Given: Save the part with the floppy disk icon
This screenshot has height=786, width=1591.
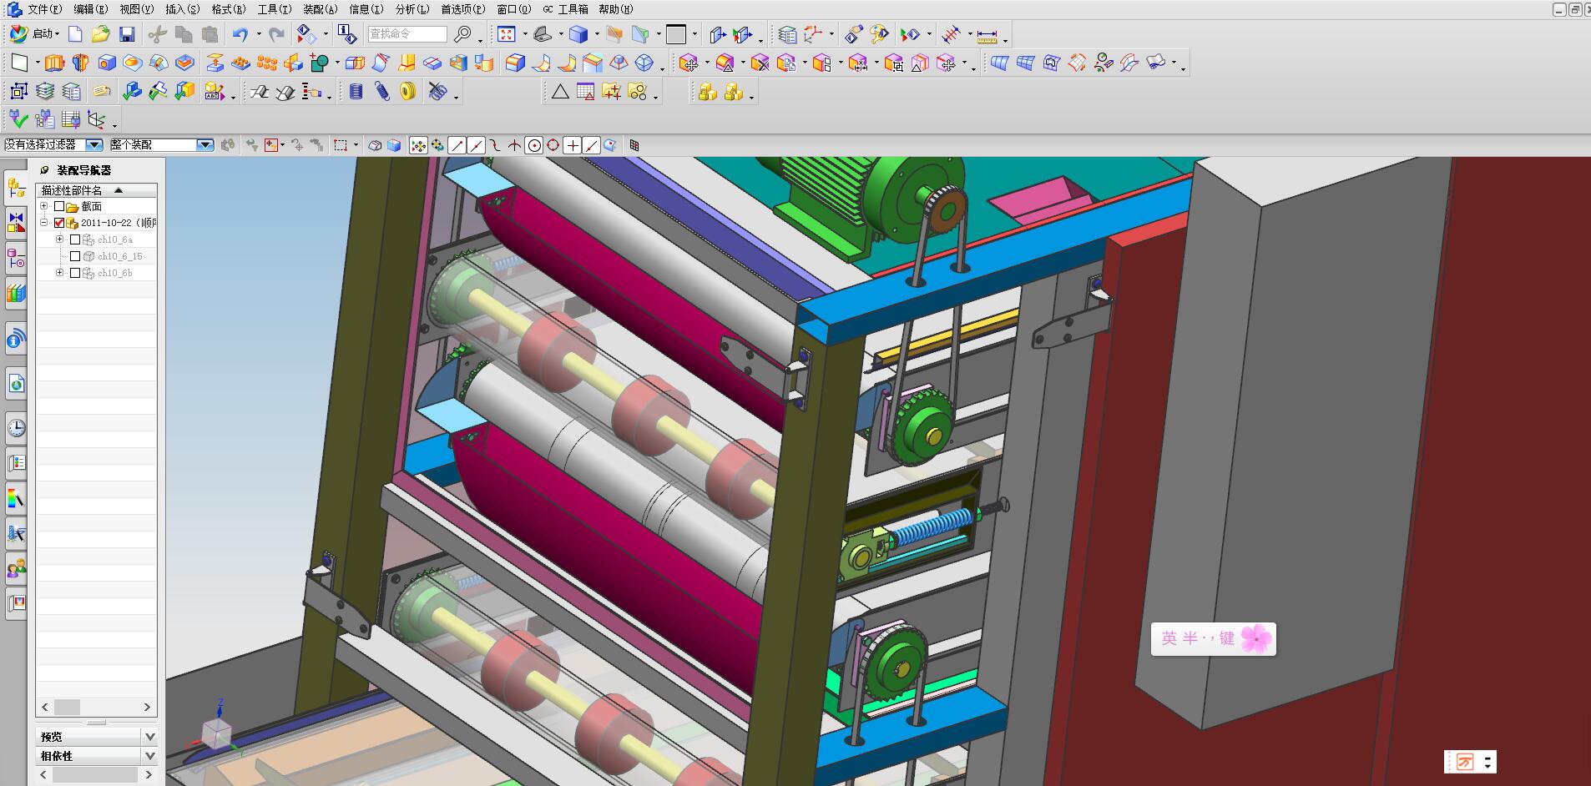Looking at the screenshot, I should click(127, 34).
